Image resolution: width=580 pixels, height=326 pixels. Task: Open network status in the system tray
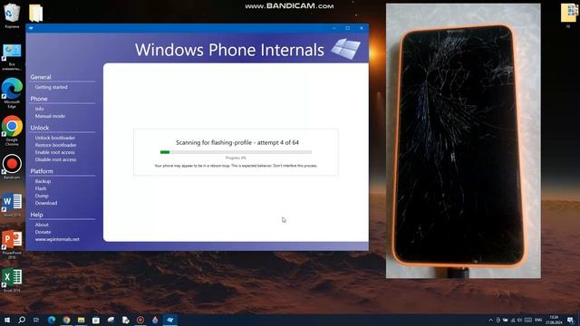click(x=513, y=320)
